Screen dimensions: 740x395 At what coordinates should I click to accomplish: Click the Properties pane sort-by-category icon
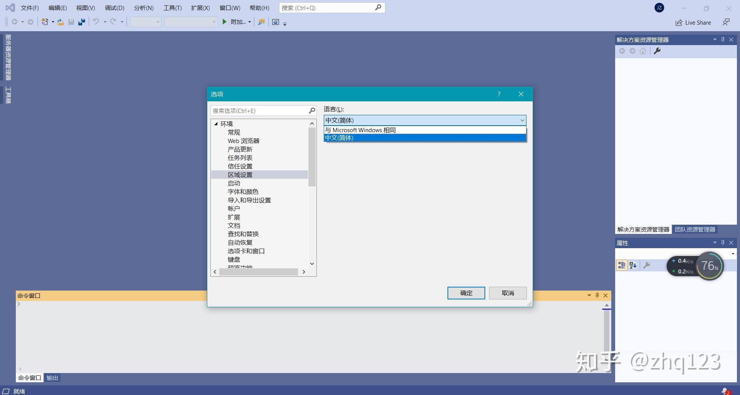point(621,265)
